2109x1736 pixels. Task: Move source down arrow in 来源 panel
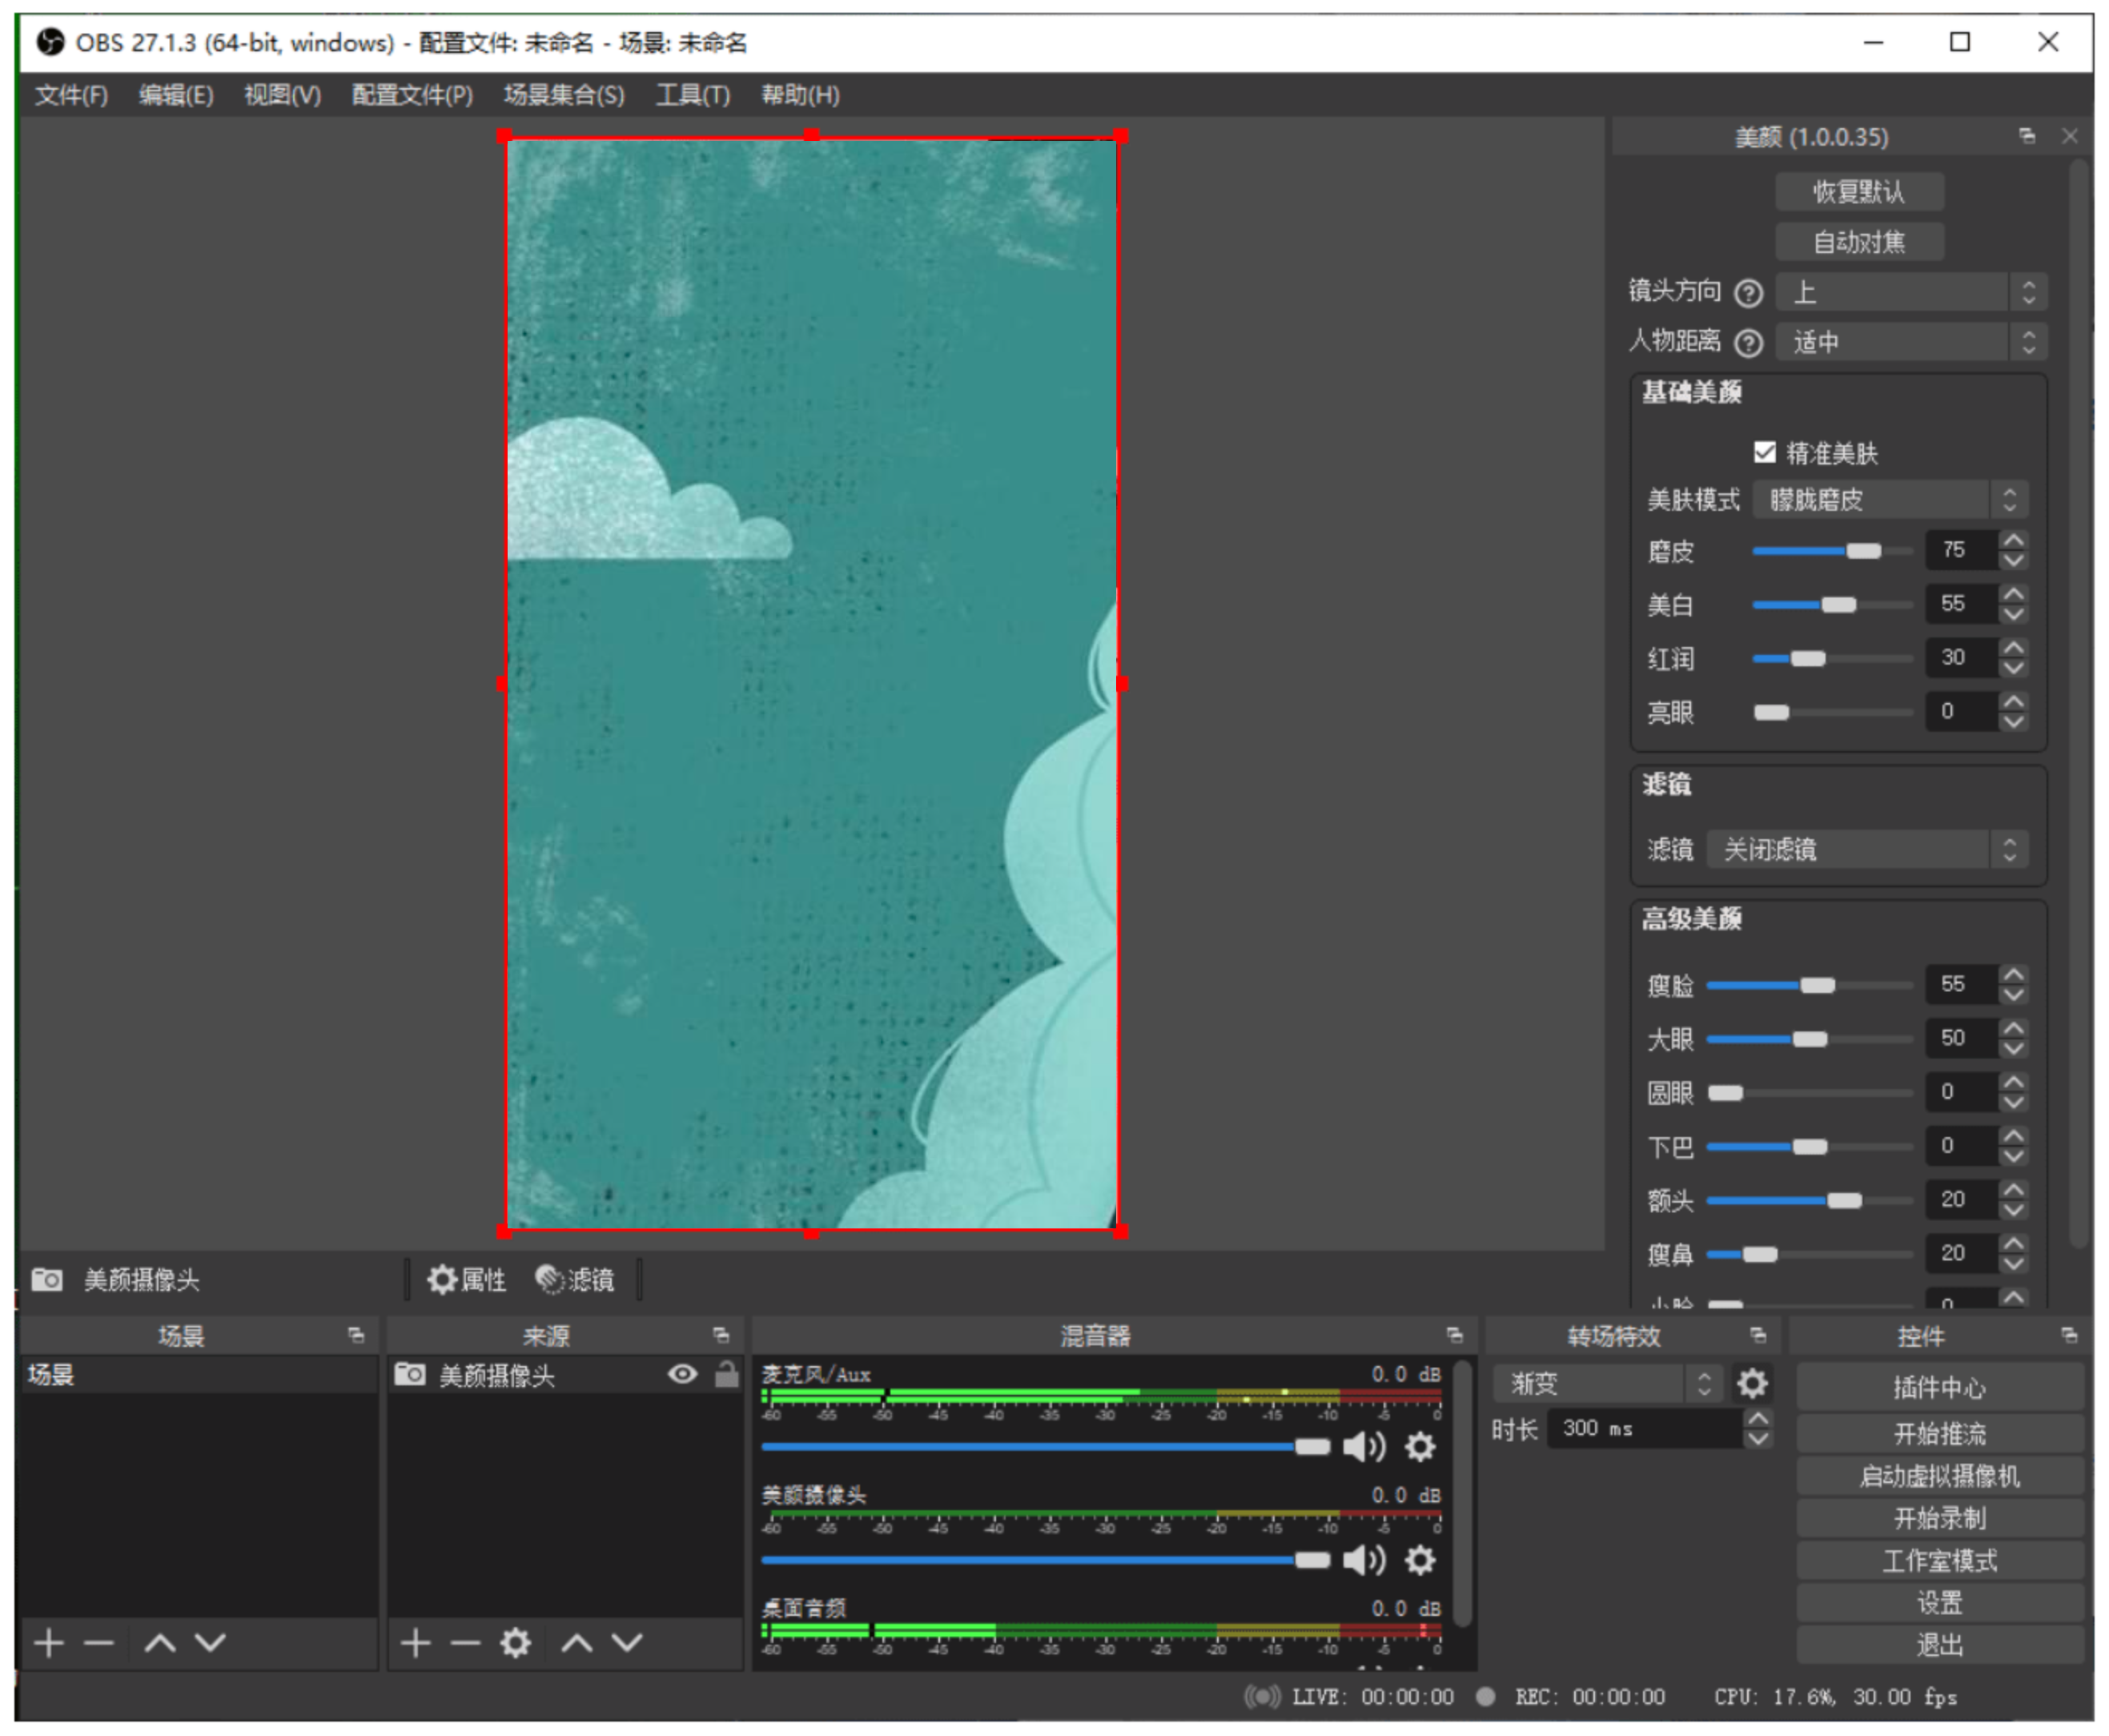[x=627, y=1643]
